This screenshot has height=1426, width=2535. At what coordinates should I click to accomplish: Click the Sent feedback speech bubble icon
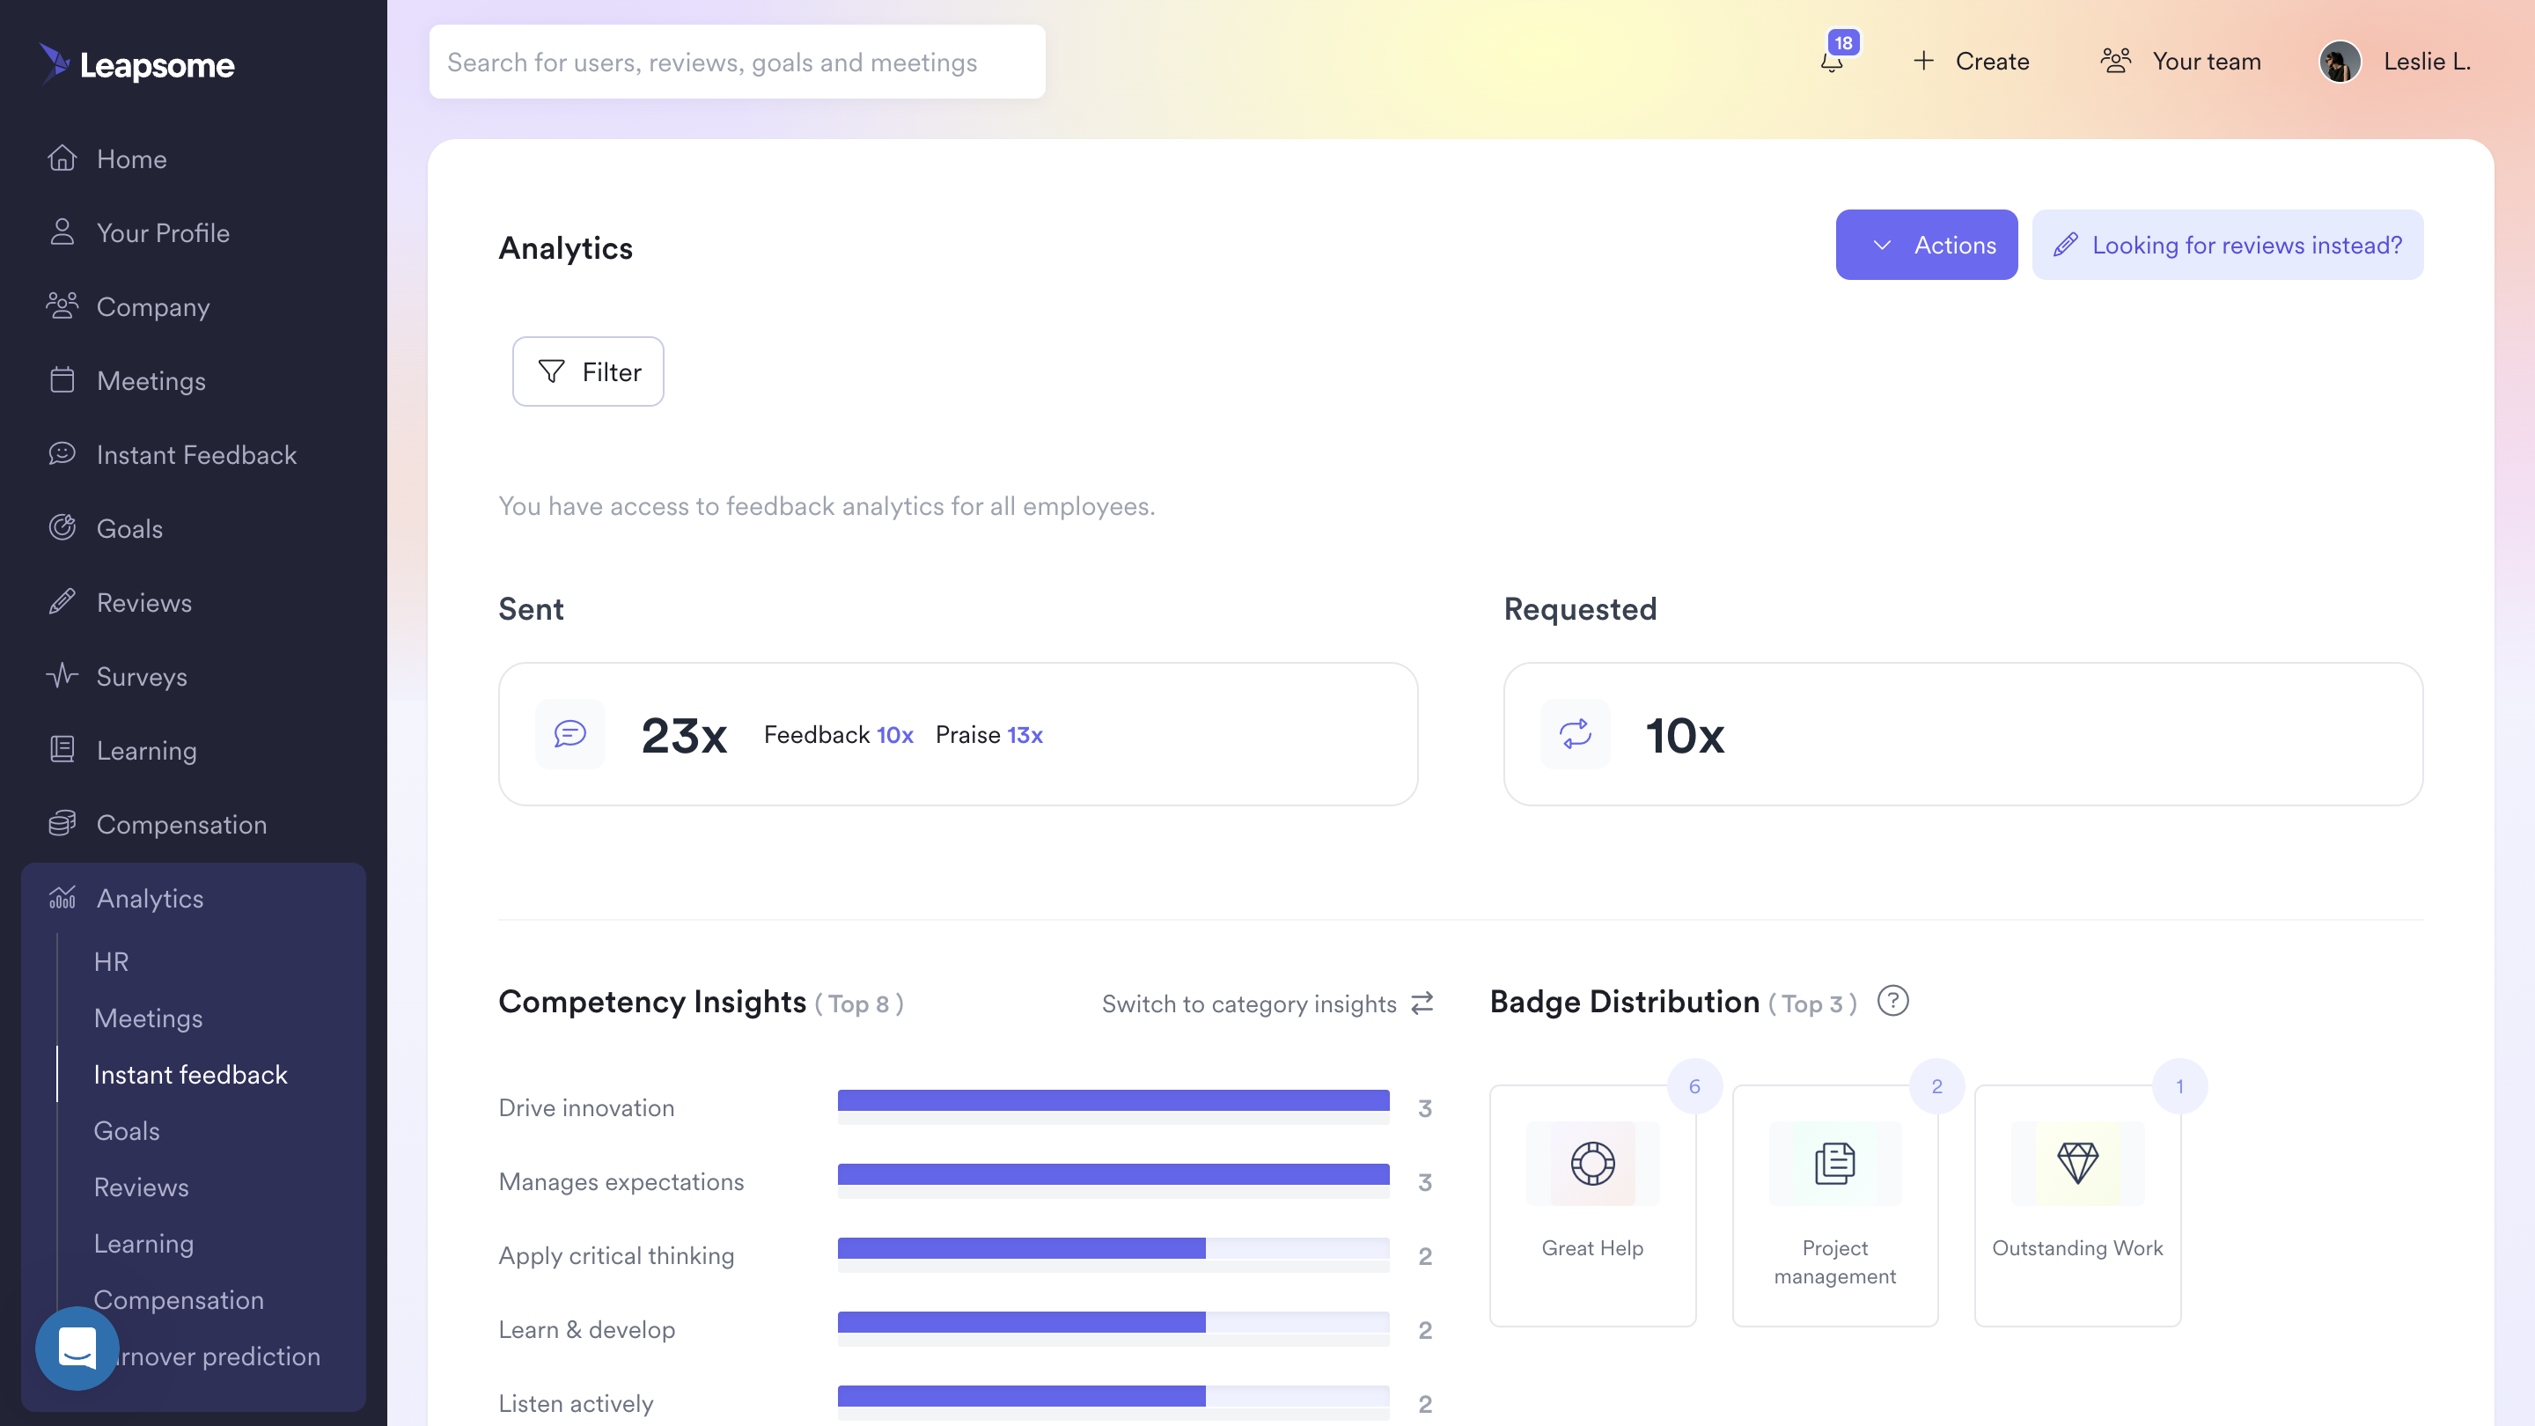(569, 734)
